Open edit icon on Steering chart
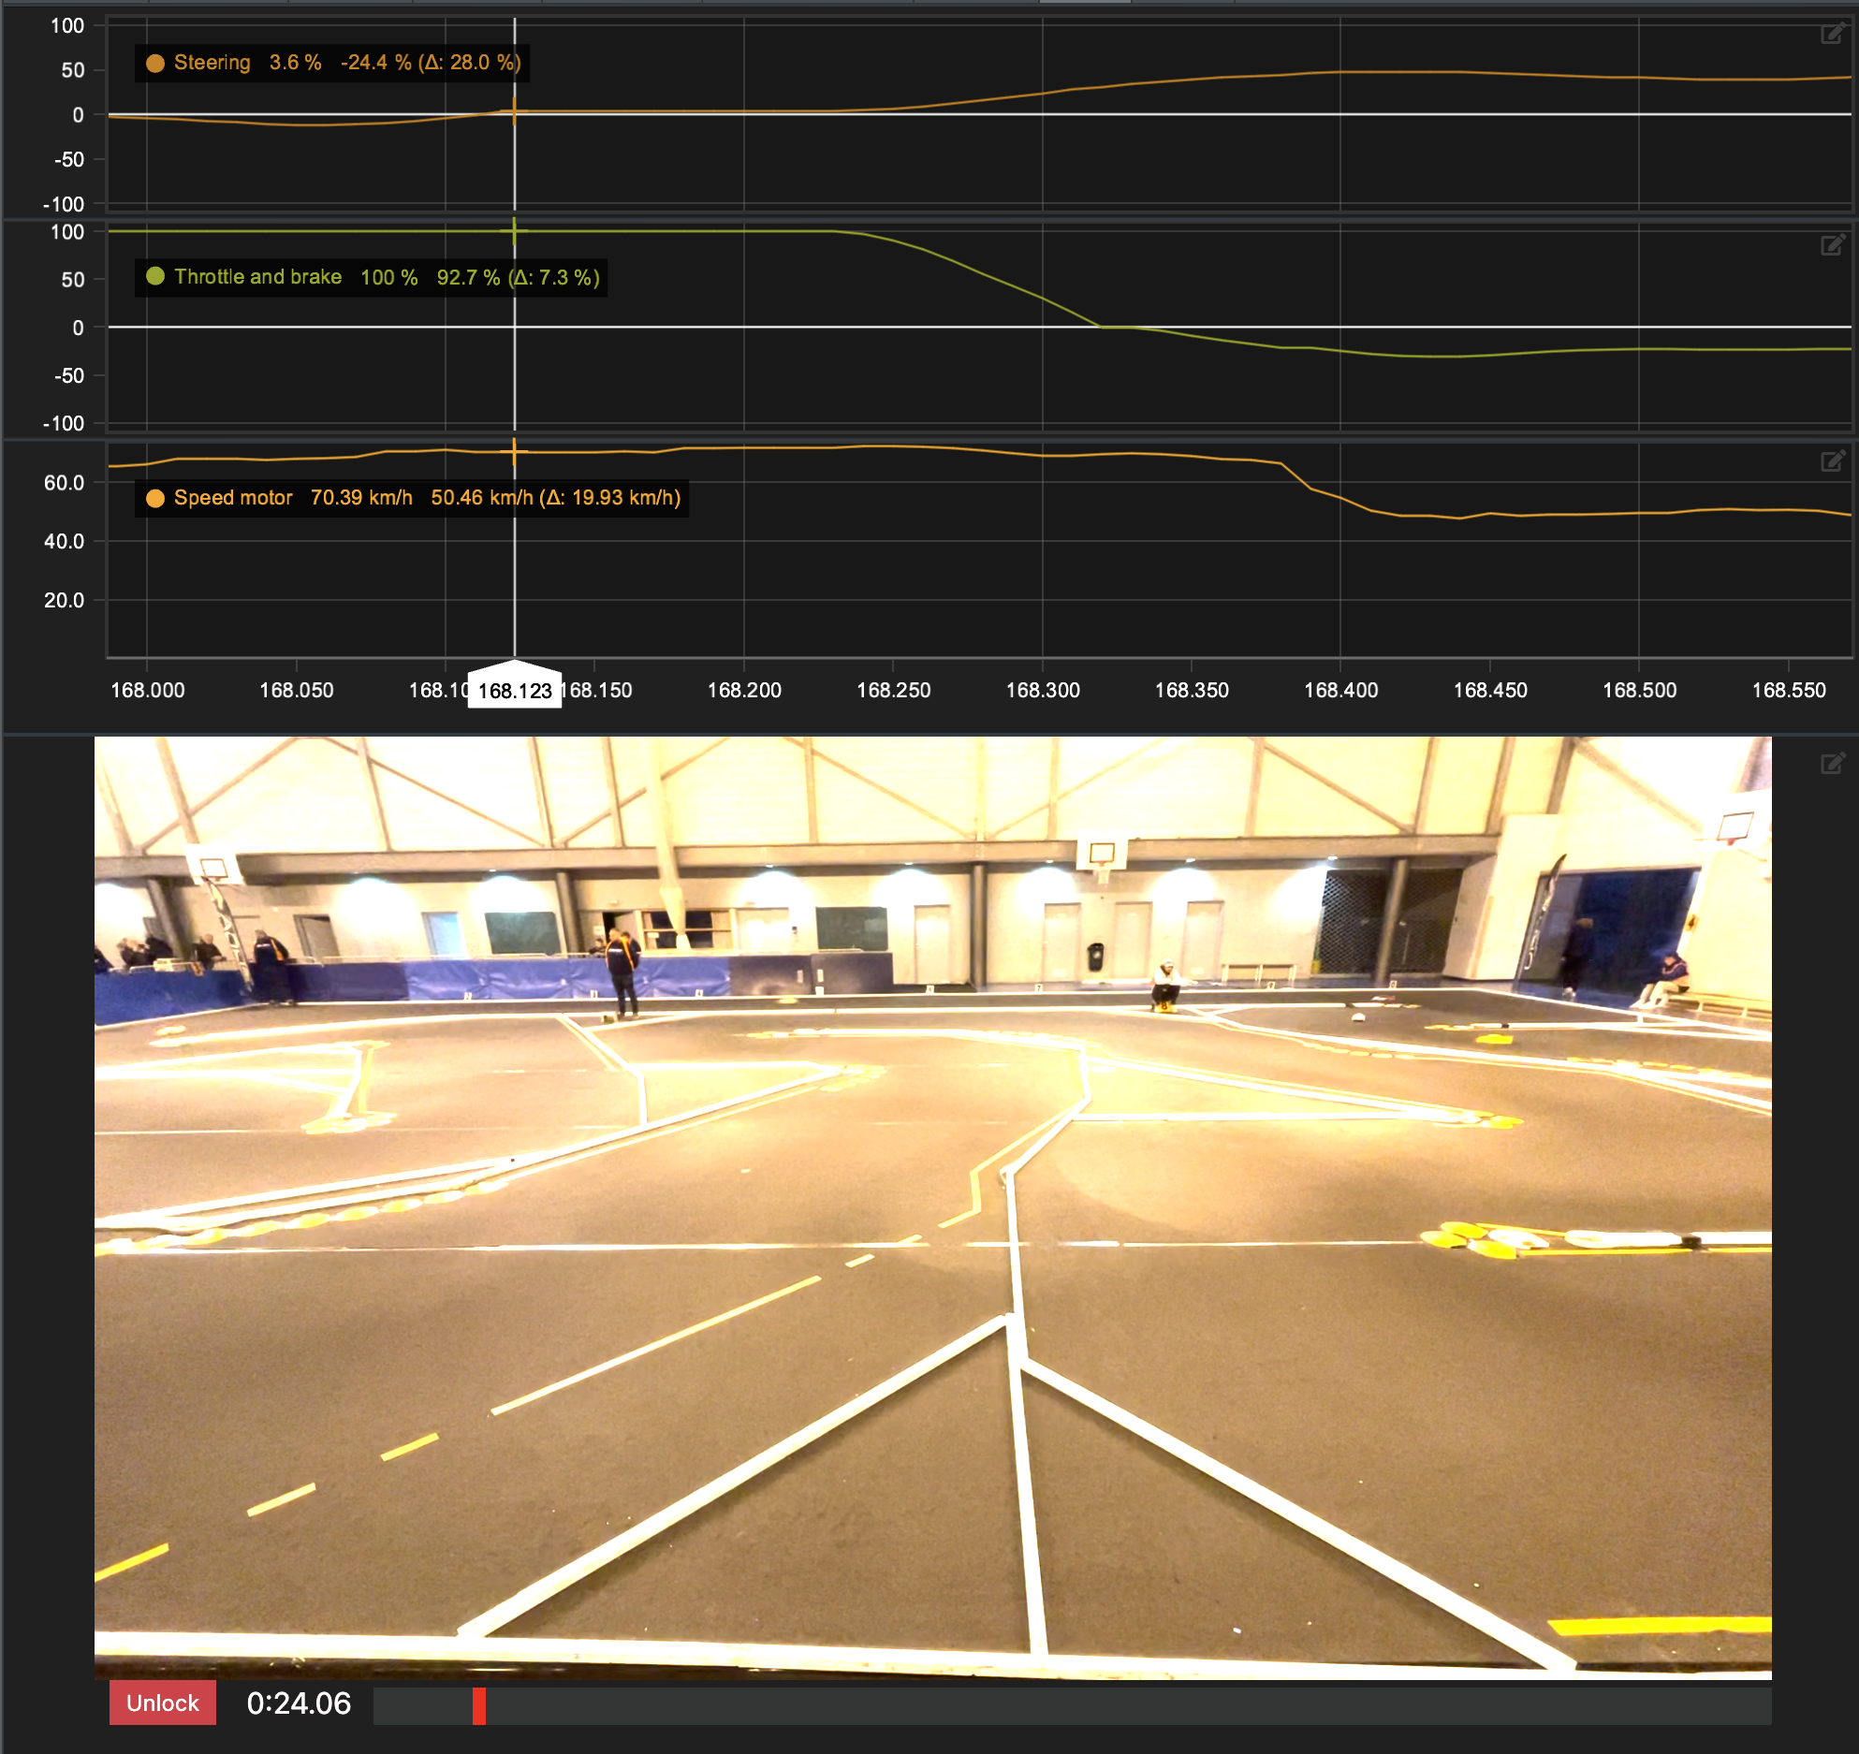Viewport: 1859px width, 1754px height. point(1832,35)
